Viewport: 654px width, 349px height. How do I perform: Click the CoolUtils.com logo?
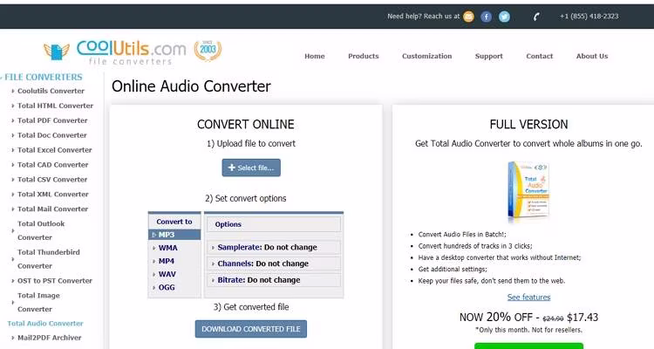click(115, 52)
